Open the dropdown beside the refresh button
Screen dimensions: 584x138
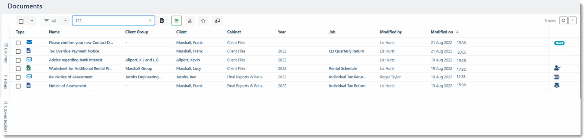(x=573, y=21)
